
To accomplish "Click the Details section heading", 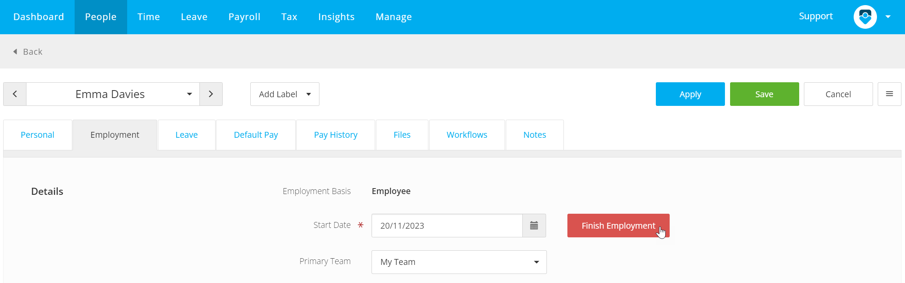I will (x=47, y=191).
